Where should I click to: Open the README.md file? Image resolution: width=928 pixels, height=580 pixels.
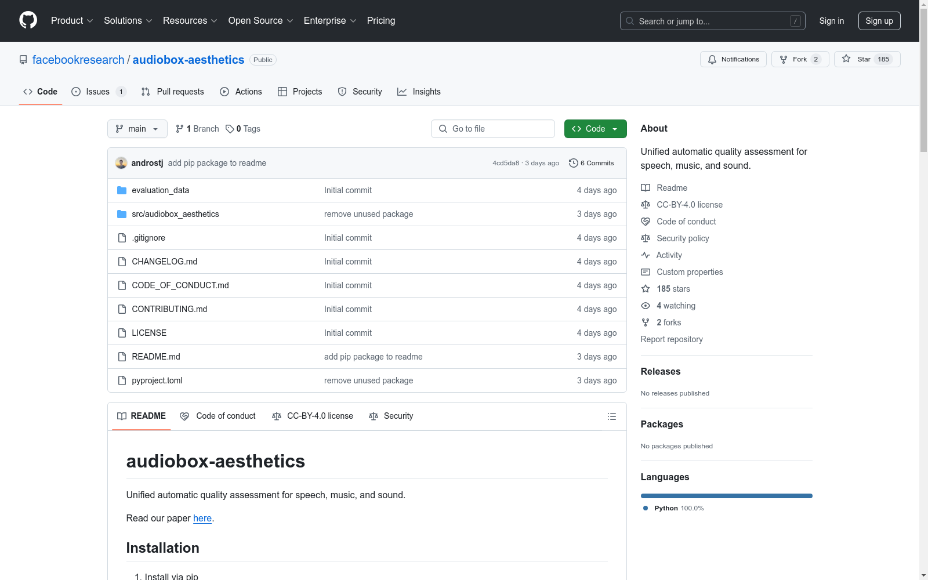pos(156,357)
